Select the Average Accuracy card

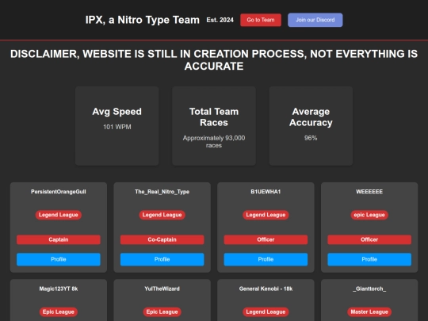pos(311,126)
